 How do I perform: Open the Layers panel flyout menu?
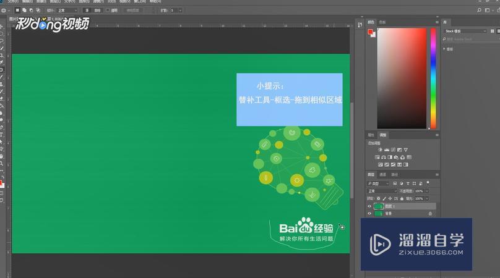coord(437,174)
